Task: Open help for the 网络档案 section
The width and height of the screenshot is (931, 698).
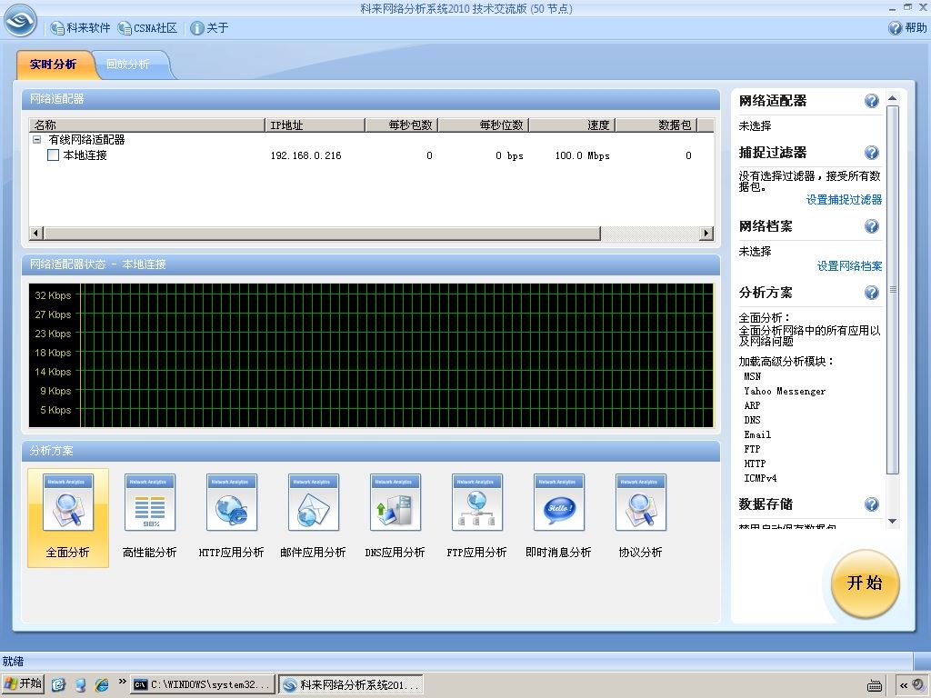Action: pos(872,226)
